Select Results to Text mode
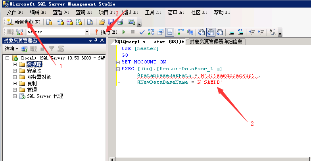Viewport: 311px width, 161px height. (202, 32)
